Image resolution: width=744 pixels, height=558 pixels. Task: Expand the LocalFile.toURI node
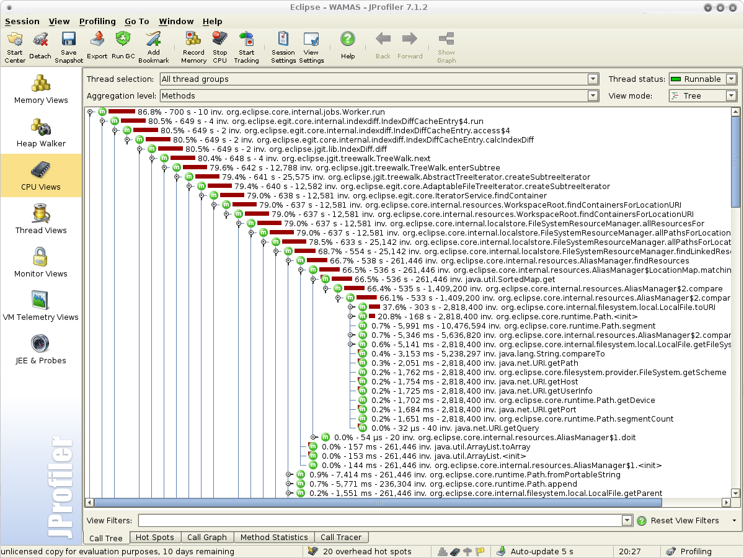click(350, 308)
